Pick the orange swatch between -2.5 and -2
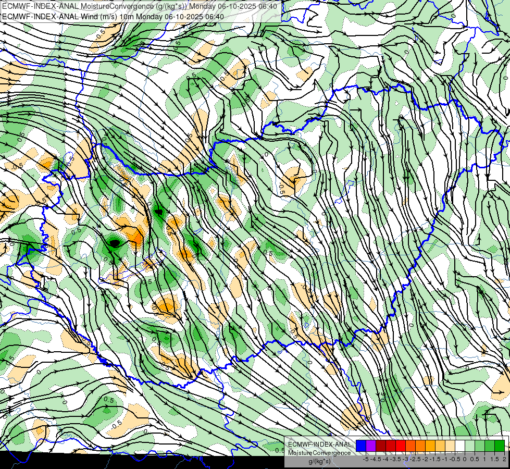 (x=420, y=446)
